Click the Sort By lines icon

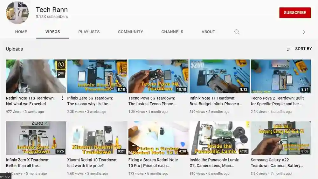(x=289, y=49)
